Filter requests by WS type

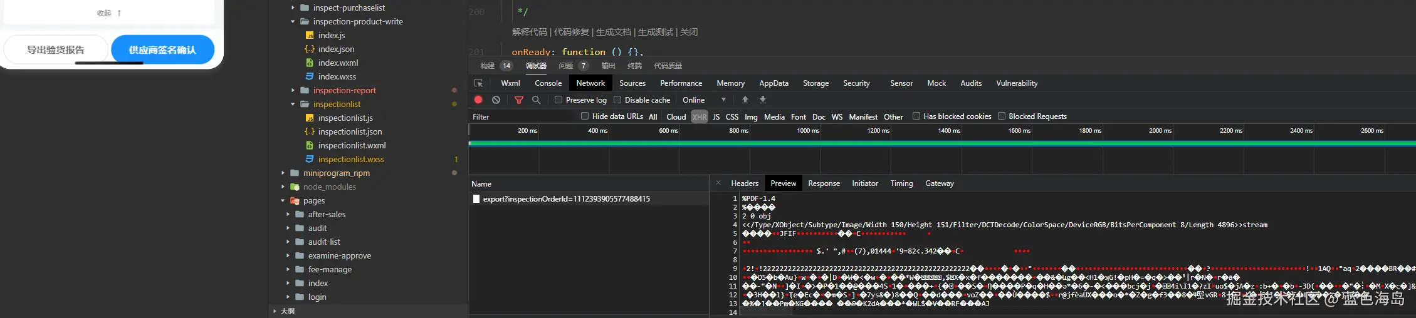pos(837,117)
